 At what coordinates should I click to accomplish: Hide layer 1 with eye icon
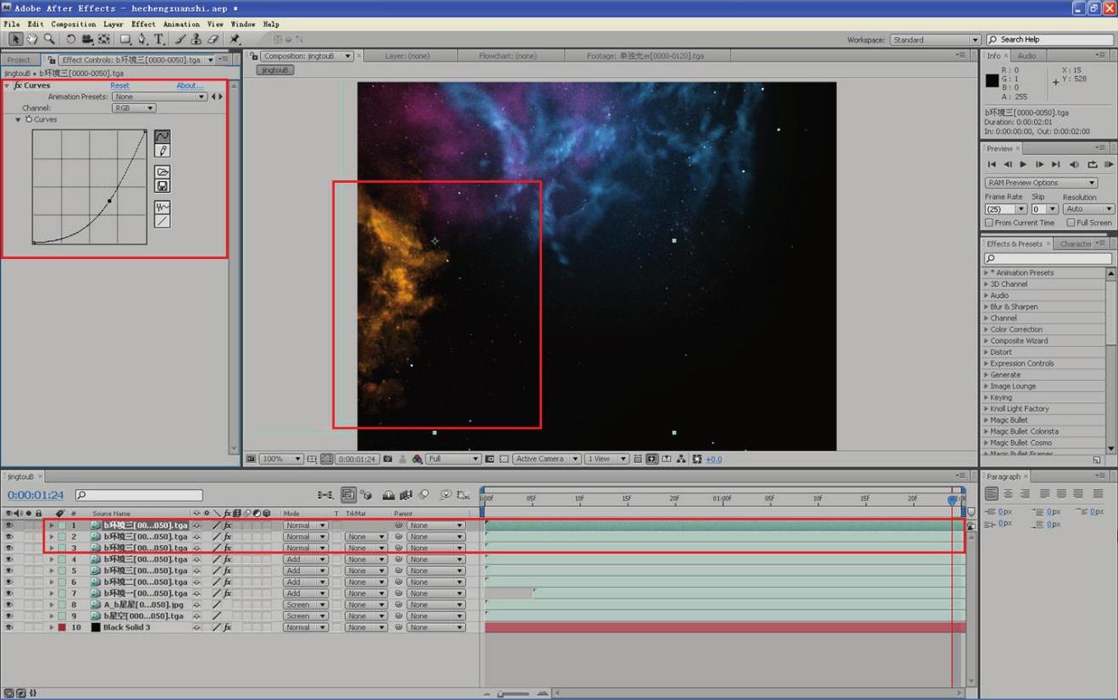tap(9, 526)
